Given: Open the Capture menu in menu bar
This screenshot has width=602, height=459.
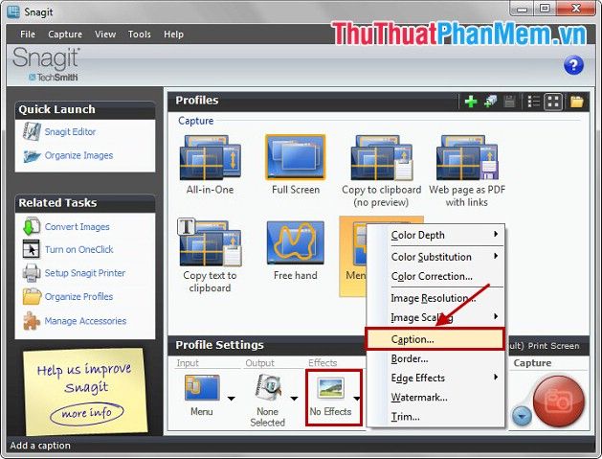Looking at the screenshot, I should [x=65, y=34].
